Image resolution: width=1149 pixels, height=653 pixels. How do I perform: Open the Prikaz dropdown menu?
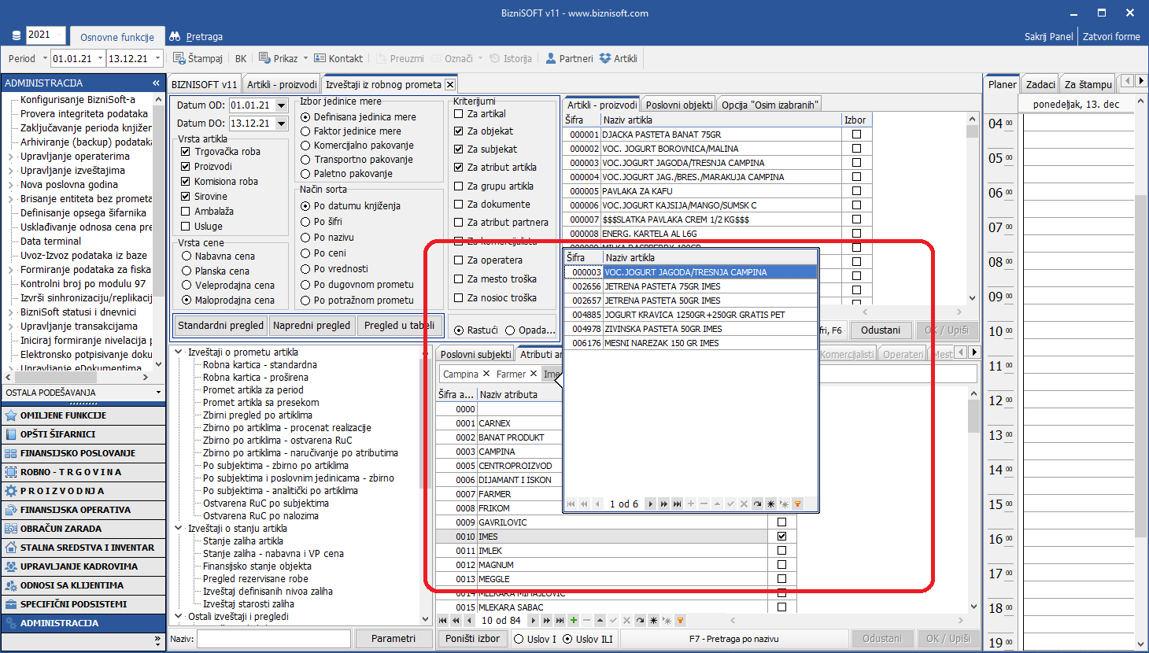305,58
